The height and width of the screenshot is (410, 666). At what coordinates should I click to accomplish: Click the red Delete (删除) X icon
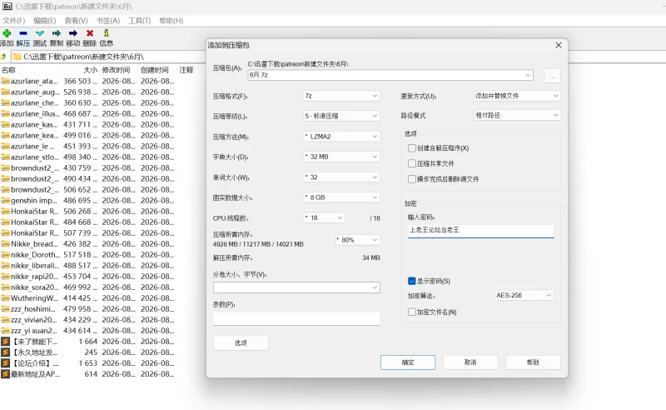pyautogui.click(x=90, y=33)
